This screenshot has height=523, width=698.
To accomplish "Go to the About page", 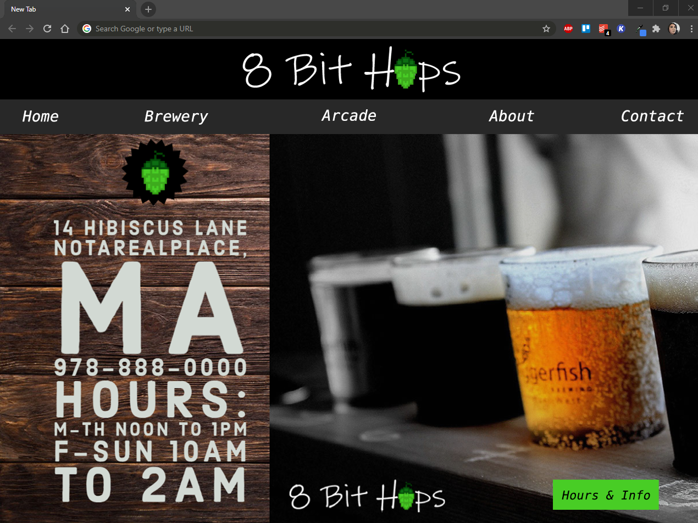I will coord(511,116).
